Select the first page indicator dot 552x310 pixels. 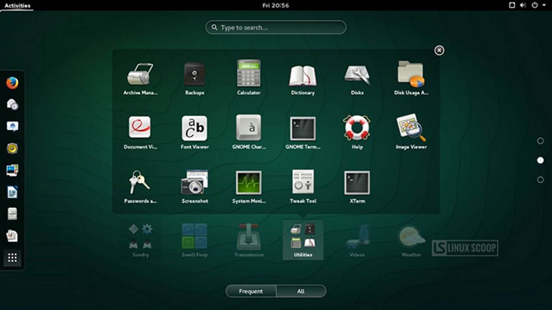coord(540,141)
